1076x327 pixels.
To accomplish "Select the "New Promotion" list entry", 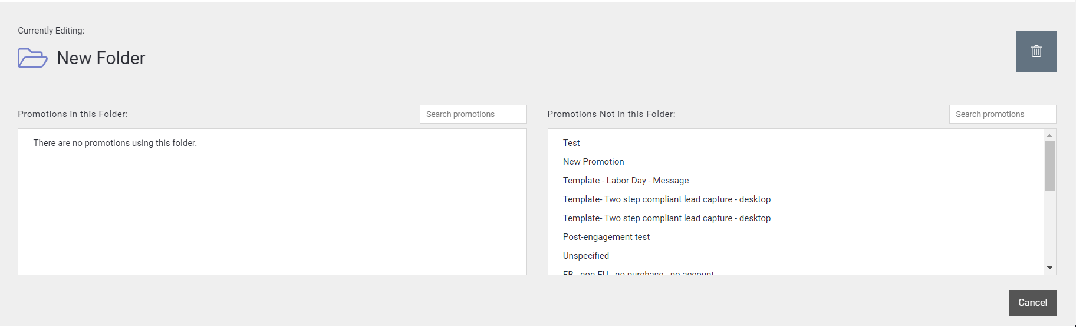I will (x=593, y=162).
